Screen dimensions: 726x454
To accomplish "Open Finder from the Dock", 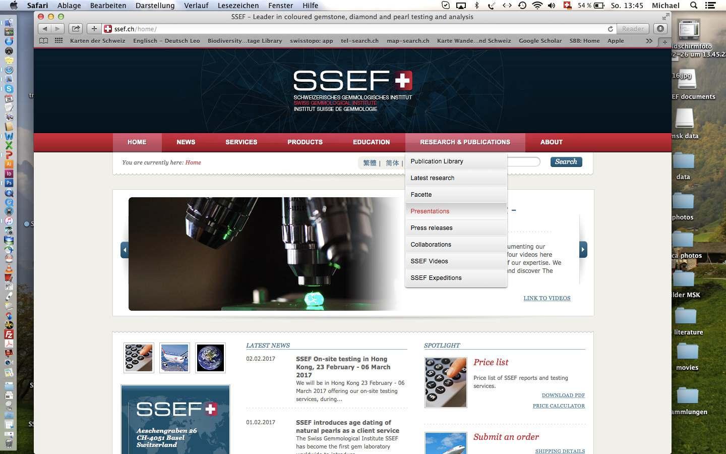I will pyautogui.click(x=9, y=23).
